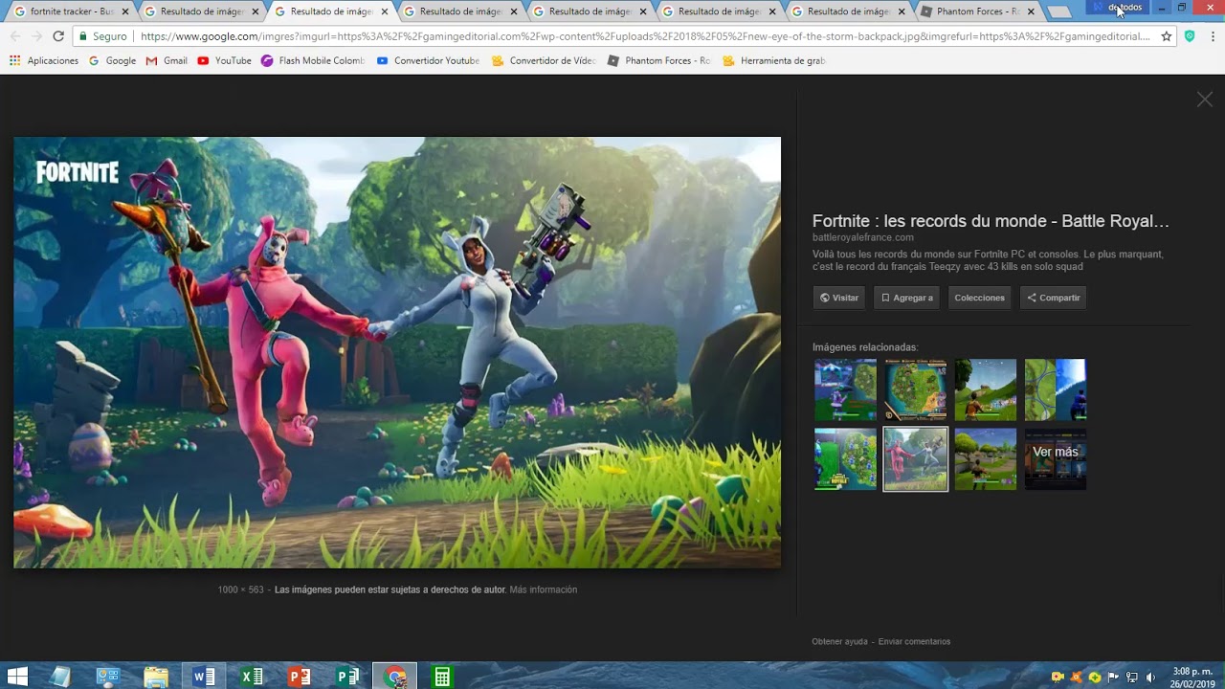Click the Visitar button

pyautogui.click(x=838, y=298)
